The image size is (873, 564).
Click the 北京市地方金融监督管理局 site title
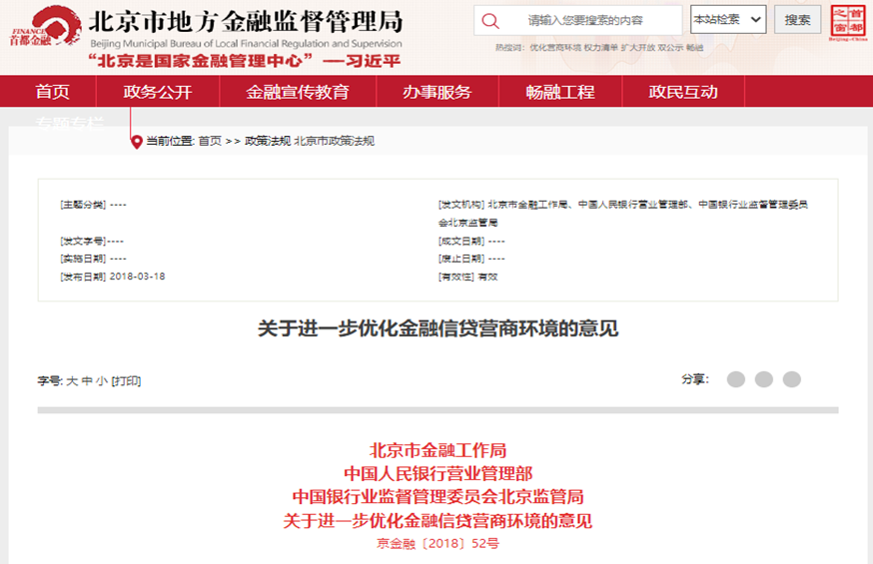(246, 21)
